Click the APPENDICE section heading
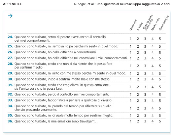The image size is (171, 135). click(12, 4)
